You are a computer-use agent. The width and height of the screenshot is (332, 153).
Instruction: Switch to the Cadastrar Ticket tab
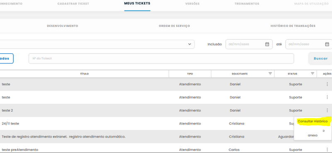click(73, 4)
